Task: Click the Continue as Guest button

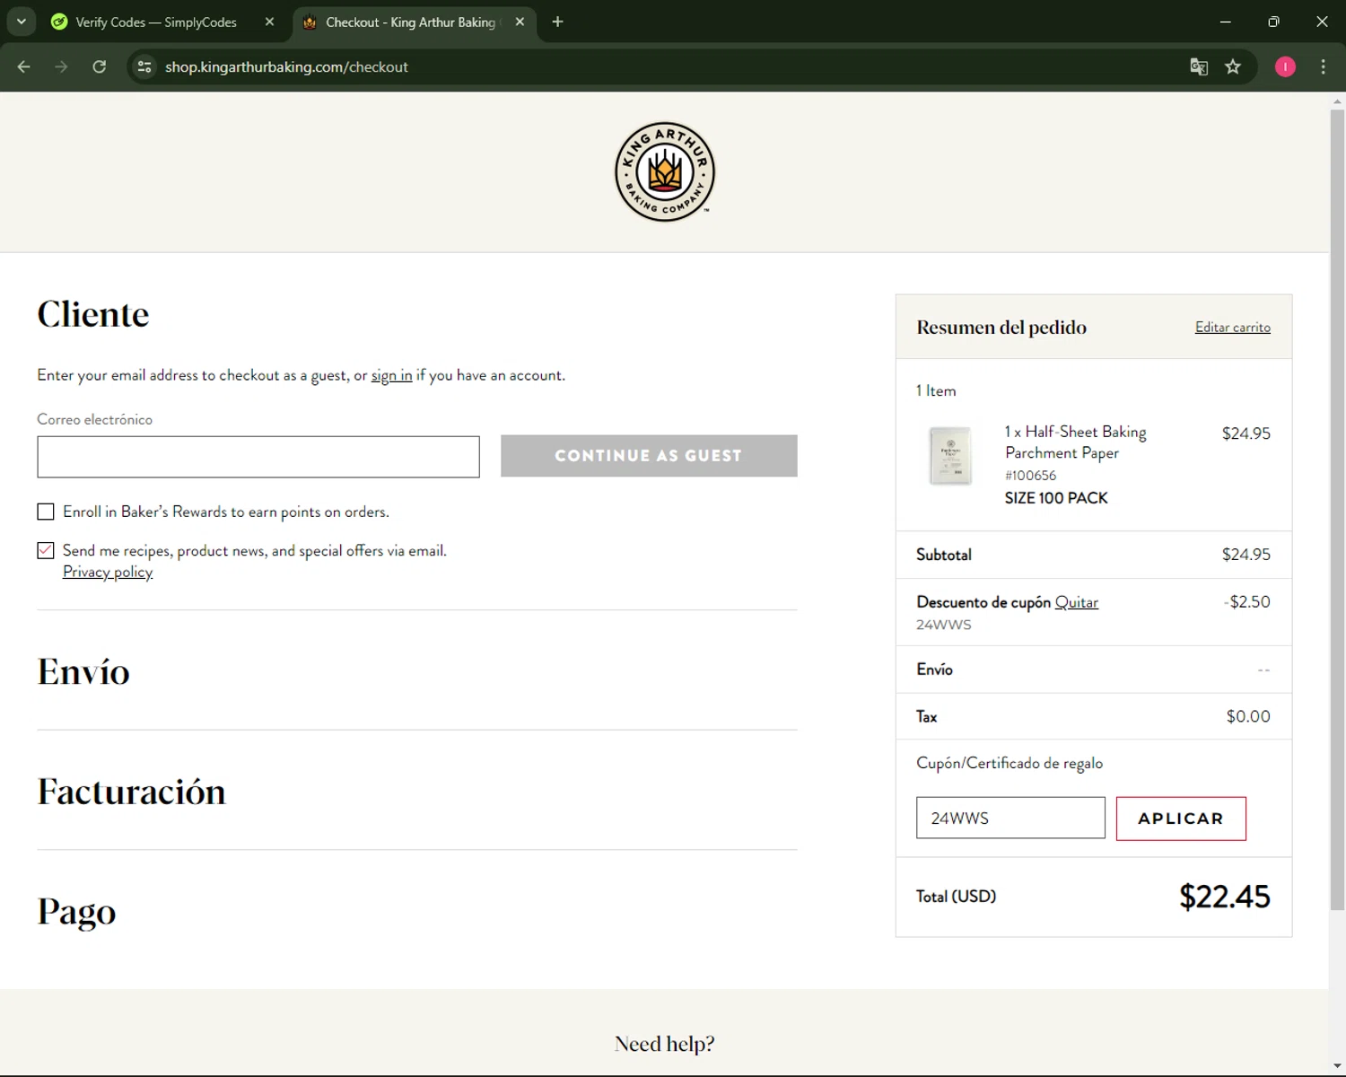Action: [649, 456]
